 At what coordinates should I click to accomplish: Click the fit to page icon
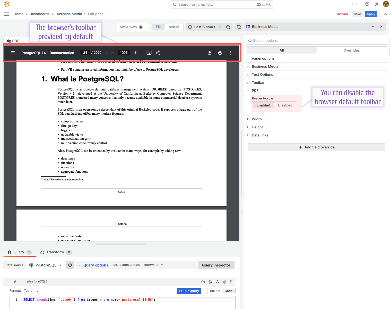pyautogui.click(x=149, y=53)
